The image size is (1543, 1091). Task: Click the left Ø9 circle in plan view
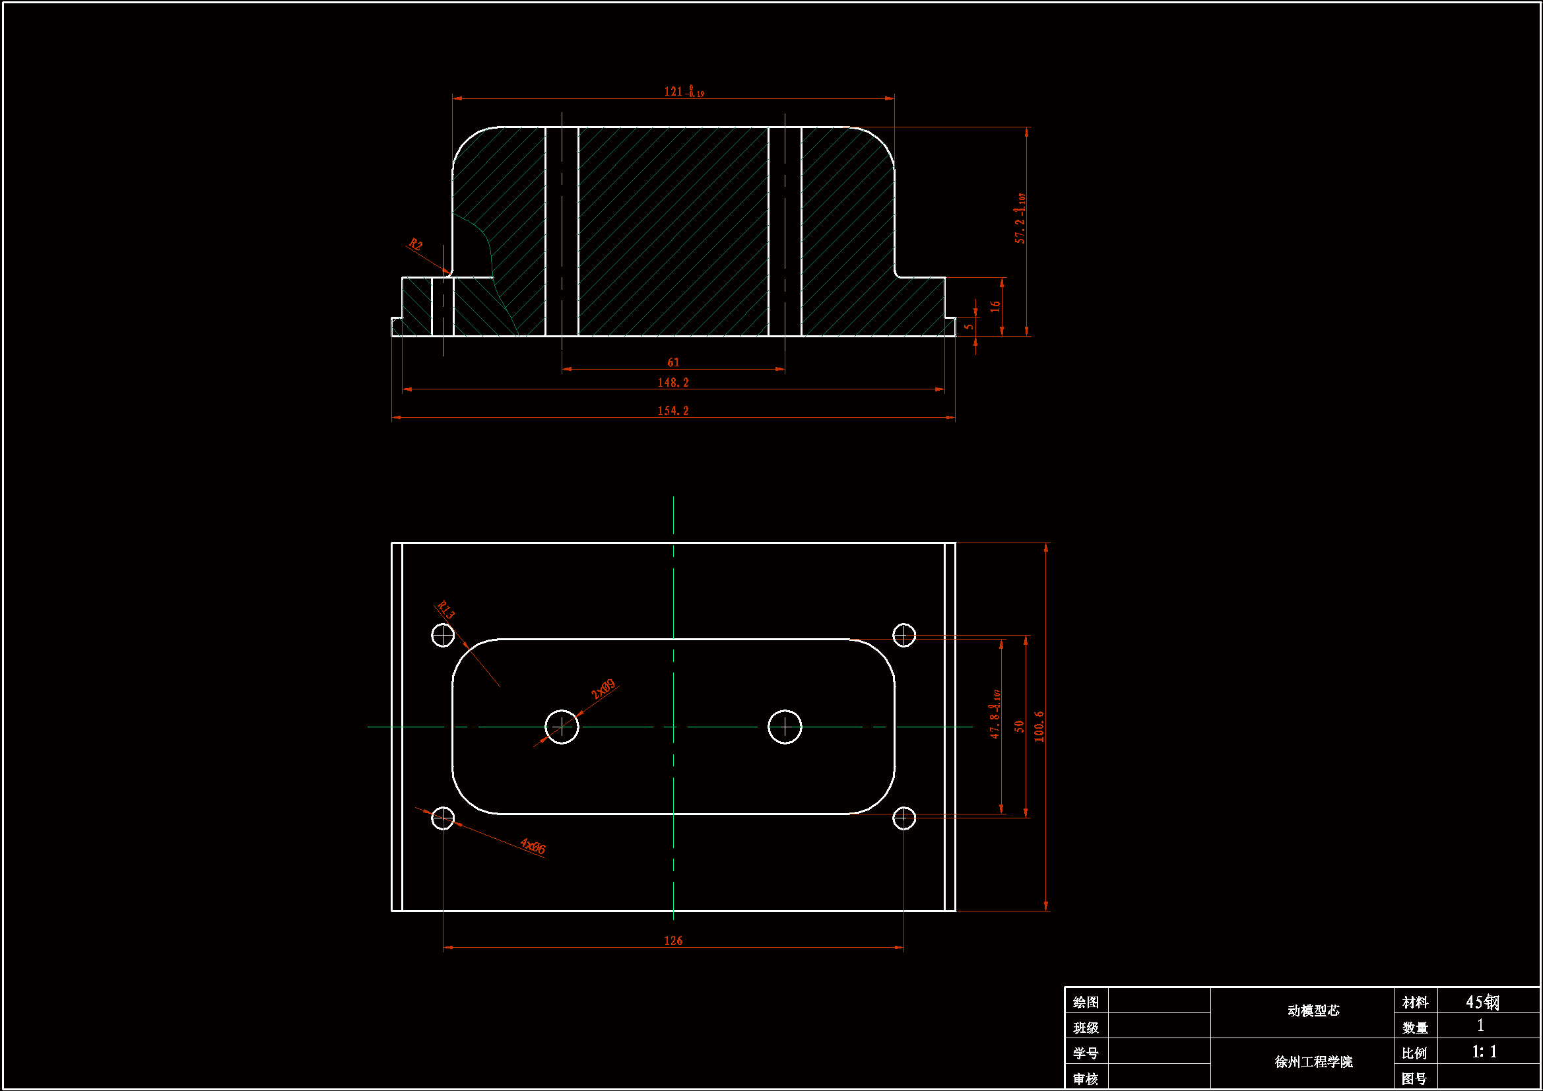pyautogui.click(x=562, y=727)
